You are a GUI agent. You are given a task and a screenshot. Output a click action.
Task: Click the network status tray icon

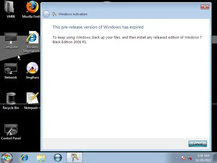(190, 158)
